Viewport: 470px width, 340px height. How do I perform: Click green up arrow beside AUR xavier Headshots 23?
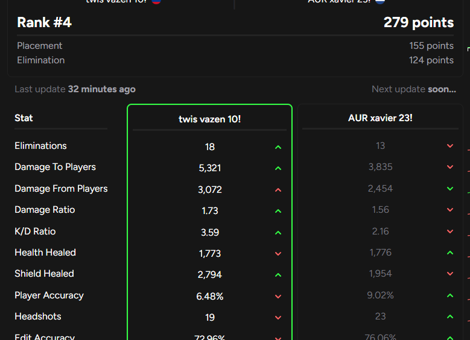click(450, 316)
